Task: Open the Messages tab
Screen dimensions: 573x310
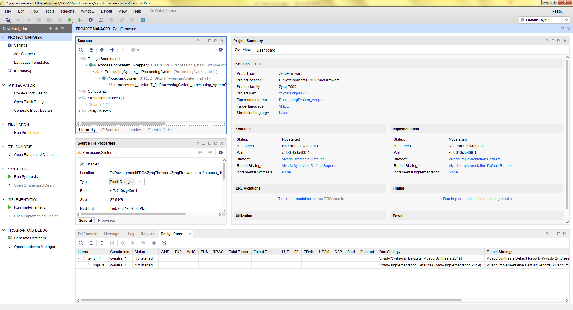Action: [113, 234]
